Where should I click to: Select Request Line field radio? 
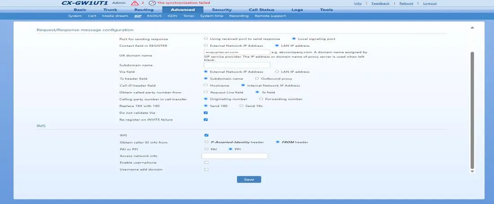[x=206, y=92]
